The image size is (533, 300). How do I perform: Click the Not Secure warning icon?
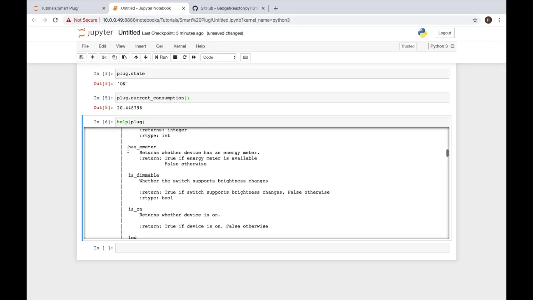[x=69, y=20]
